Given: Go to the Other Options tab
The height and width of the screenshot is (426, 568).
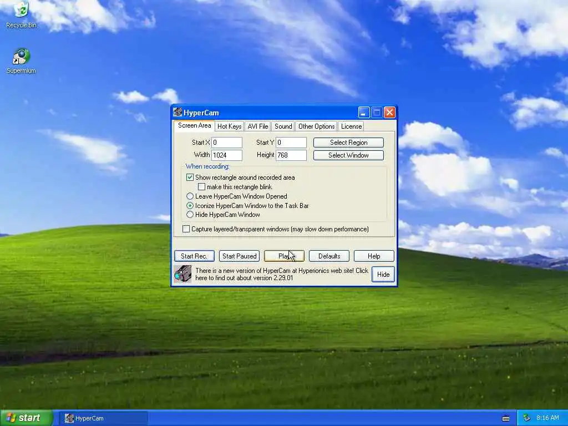Looking at the screenshot, I should coord(316,126).
